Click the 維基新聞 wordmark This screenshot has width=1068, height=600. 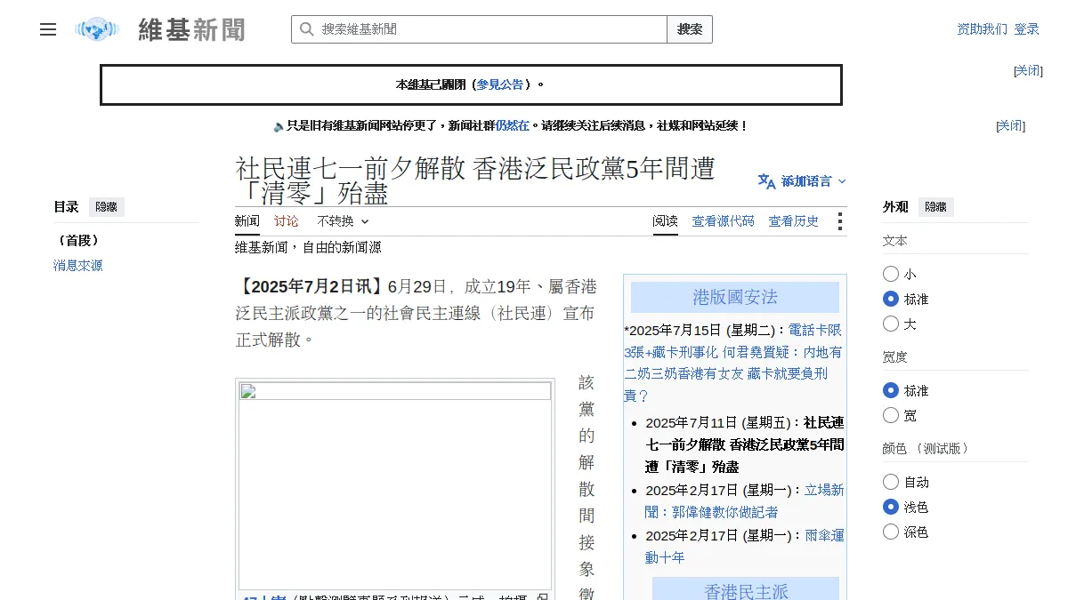click(x=191, y=29)
